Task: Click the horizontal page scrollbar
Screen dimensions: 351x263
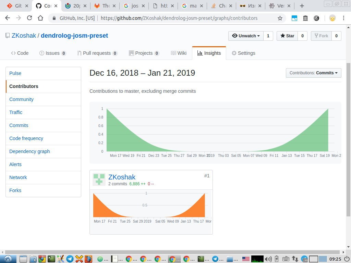Action: (x=172, y=252)
